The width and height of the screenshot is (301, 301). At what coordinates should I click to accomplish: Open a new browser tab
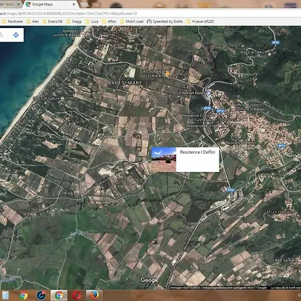(x=84, y=4)
